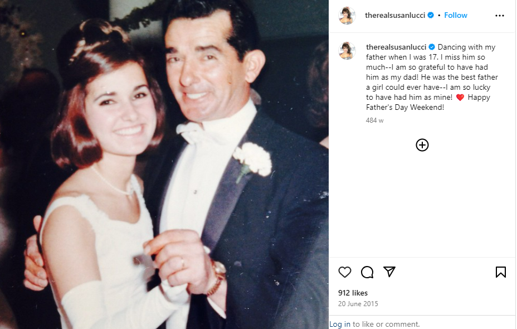Save the post with the bookmark icon

pyautogui.click(x=500, y=272)
